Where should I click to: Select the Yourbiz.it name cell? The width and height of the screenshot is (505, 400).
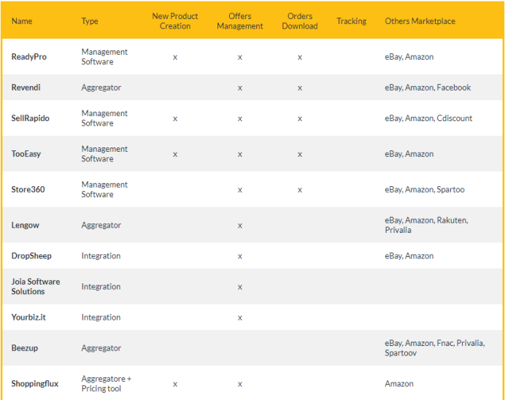[28, 318]
